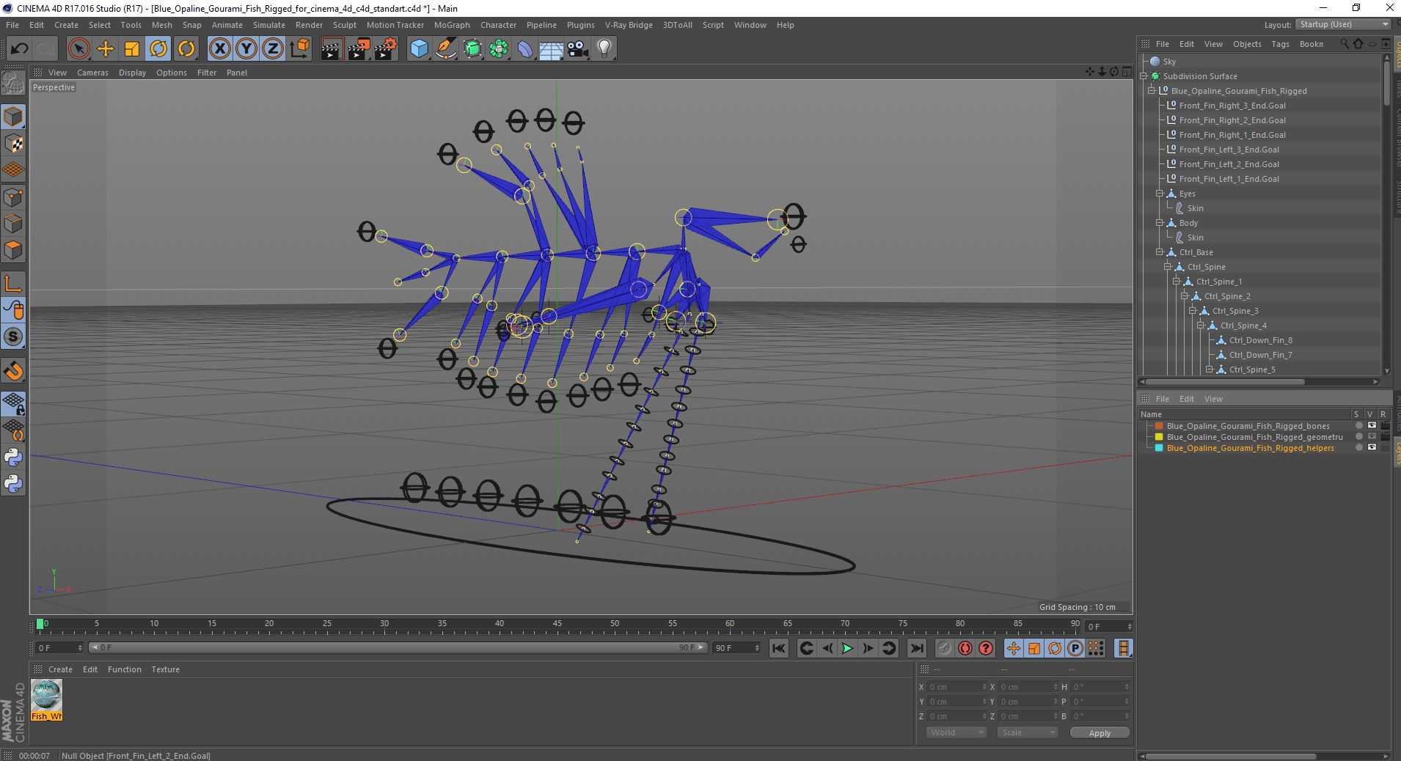Open viewport Display menu
This screenshot has width=1401, height=761.
pyautogui.click(x=132, y=73)
